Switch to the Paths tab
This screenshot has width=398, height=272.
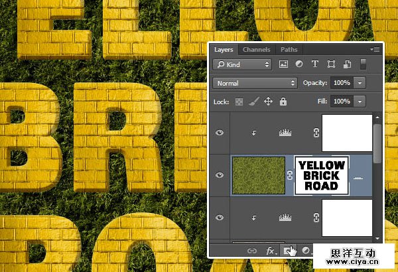pos(289,50)
